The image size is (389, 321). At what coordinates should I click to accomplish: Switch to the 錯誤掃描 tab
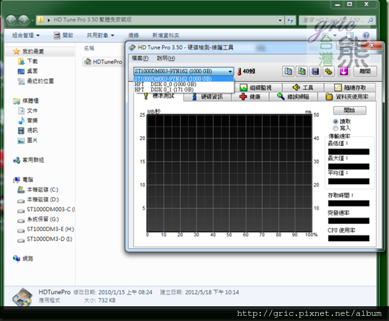coord(292,96)
